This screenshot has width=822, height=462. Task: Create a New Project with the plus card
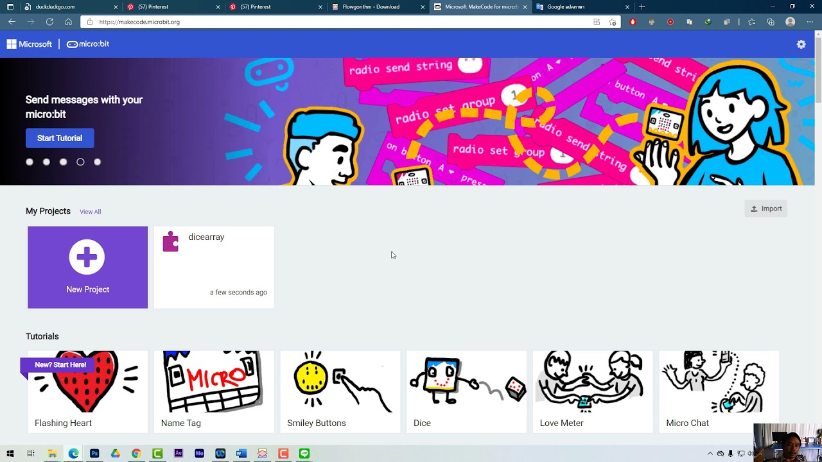(x=87, y=267)
